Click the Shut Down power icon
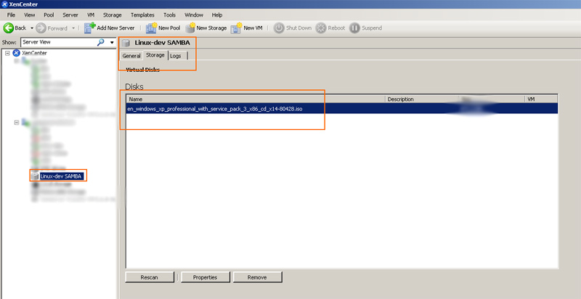This screenshot has height=299, width=581. (x=279, y=28)
